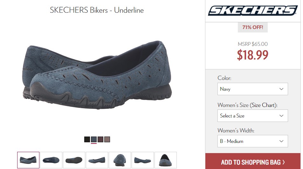The width and height of the screenshot is (303, 169).
Task: Click the SKECHERS Bikers - Underline title
Action: pos(97,10)
